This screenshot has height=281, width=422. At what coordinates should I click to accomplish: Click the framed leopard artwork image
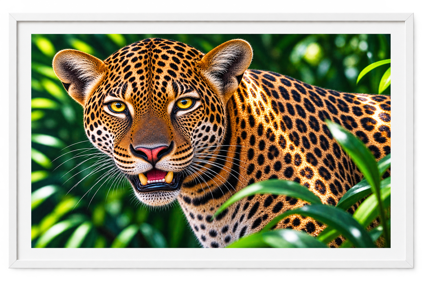(x=211, y=141)
